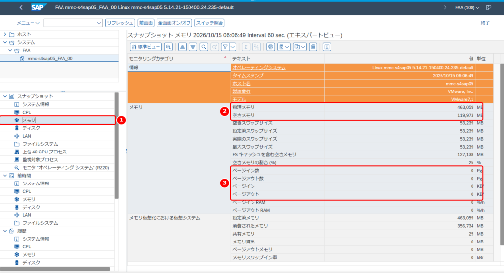
Task: Expand the ホスト tree node
Action: 5,34
